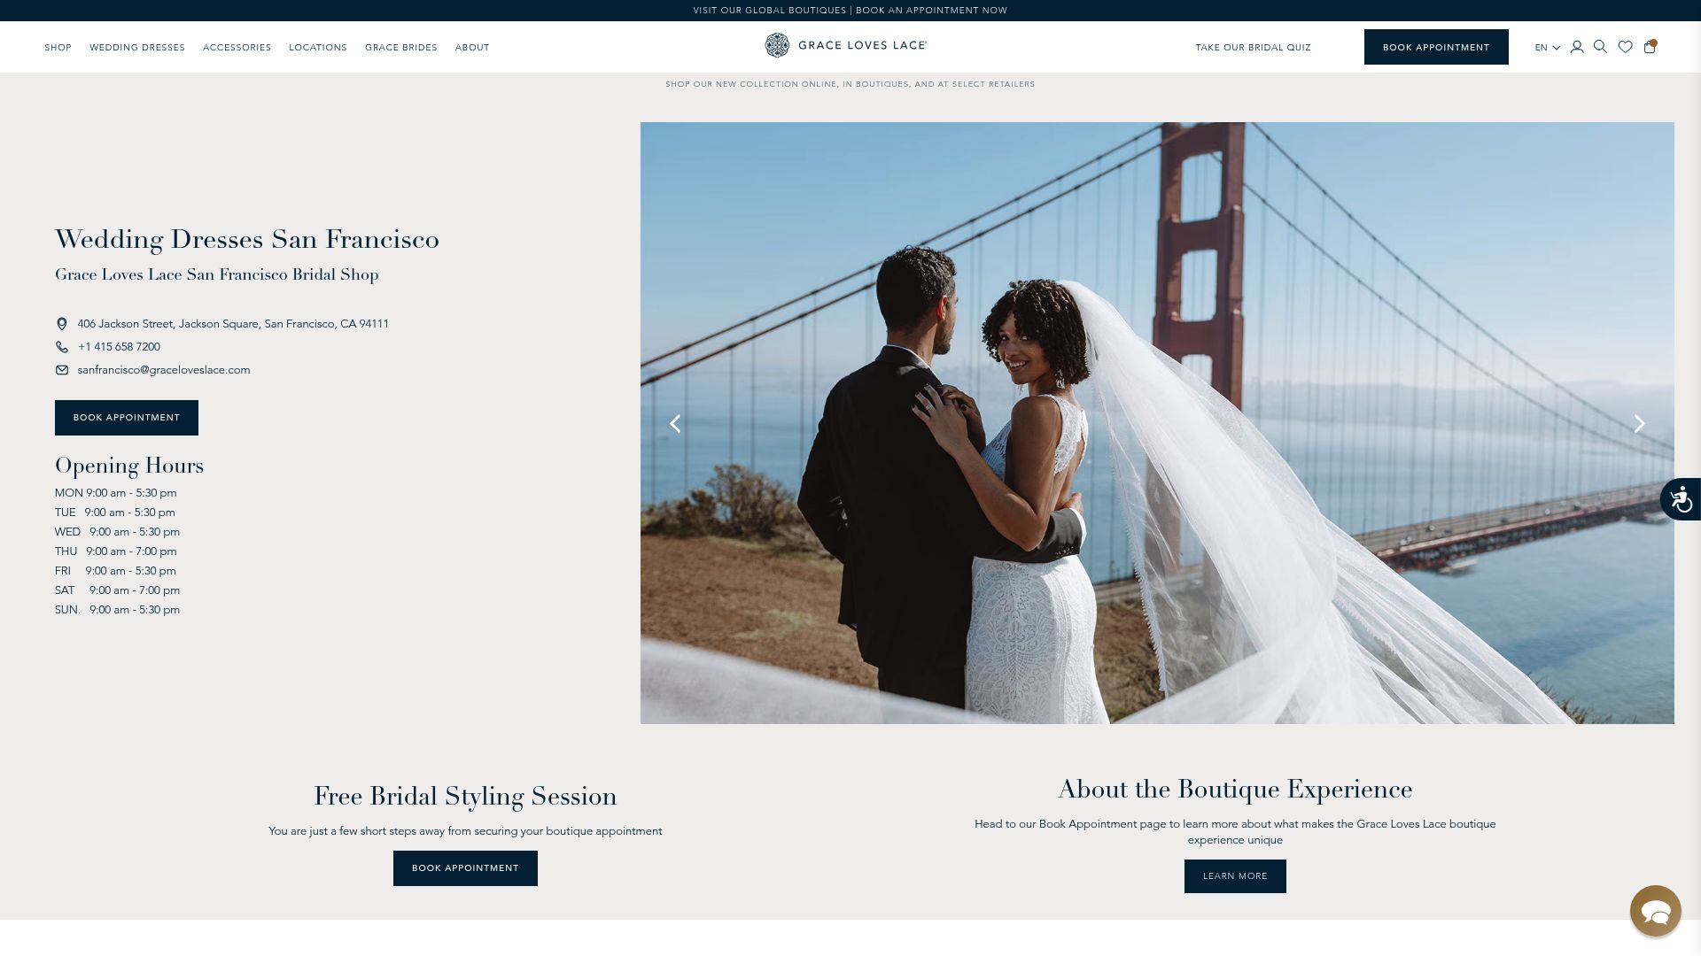
Task: Click the top banner appointment announcement
Action: point(850,11)
